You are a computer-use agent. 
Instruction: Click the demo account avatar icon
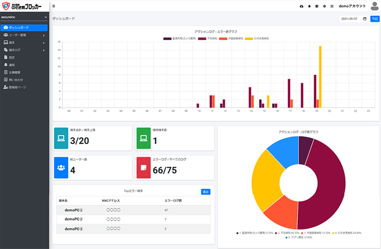tap(373, 6)
